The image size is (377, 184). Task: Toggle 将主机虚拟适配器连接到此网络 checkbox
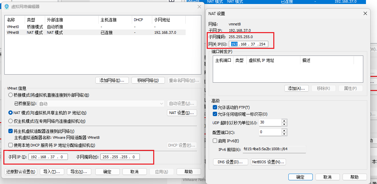tap(10, 131)
